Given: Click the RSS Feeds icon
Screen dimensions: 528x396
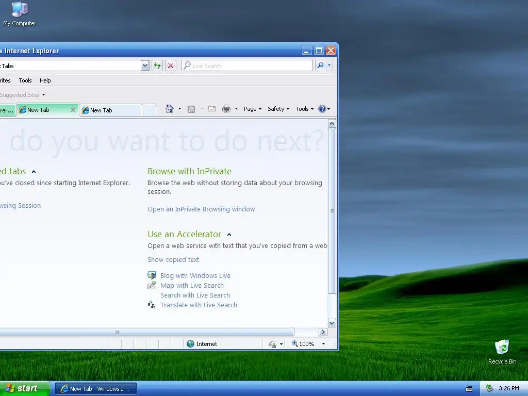Looking at the screenshot, I should pos(191,109).
